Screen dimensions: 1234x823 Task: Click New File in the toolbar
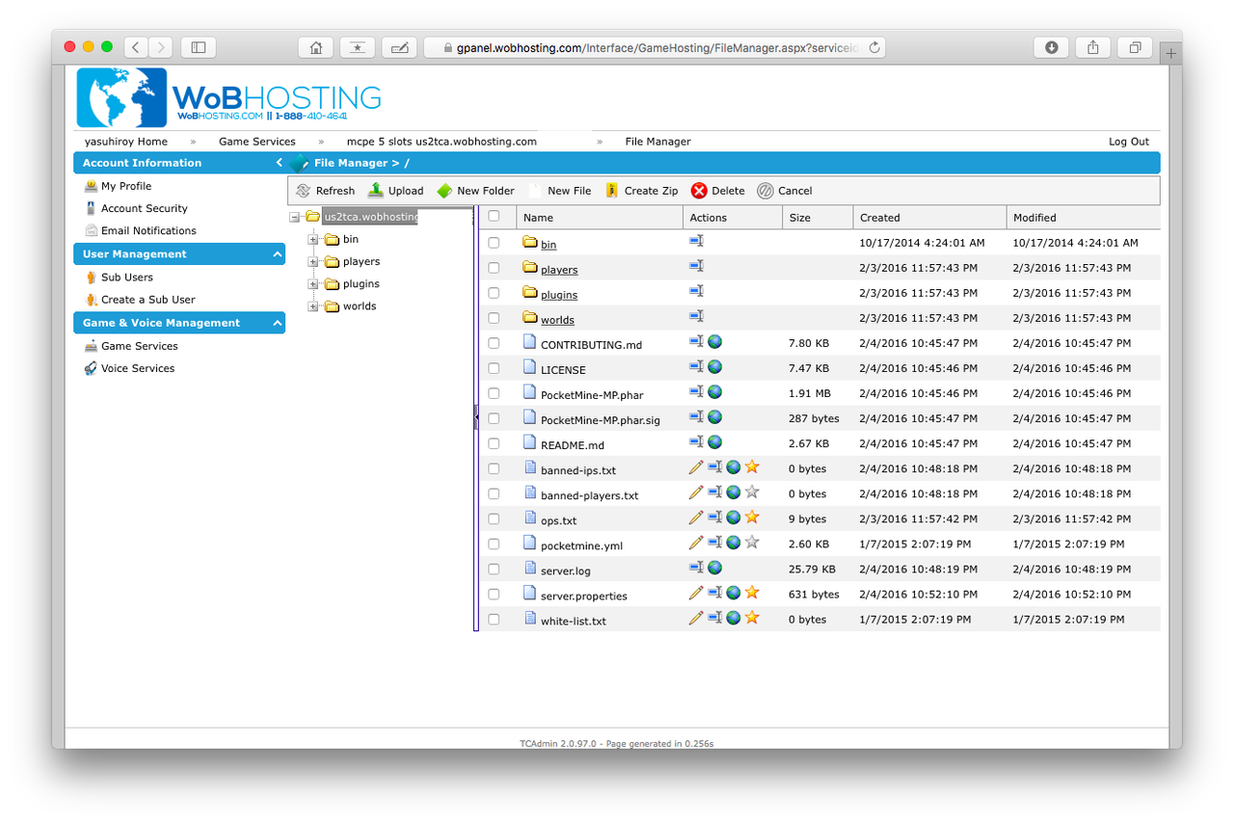click(x=560, y=191)
